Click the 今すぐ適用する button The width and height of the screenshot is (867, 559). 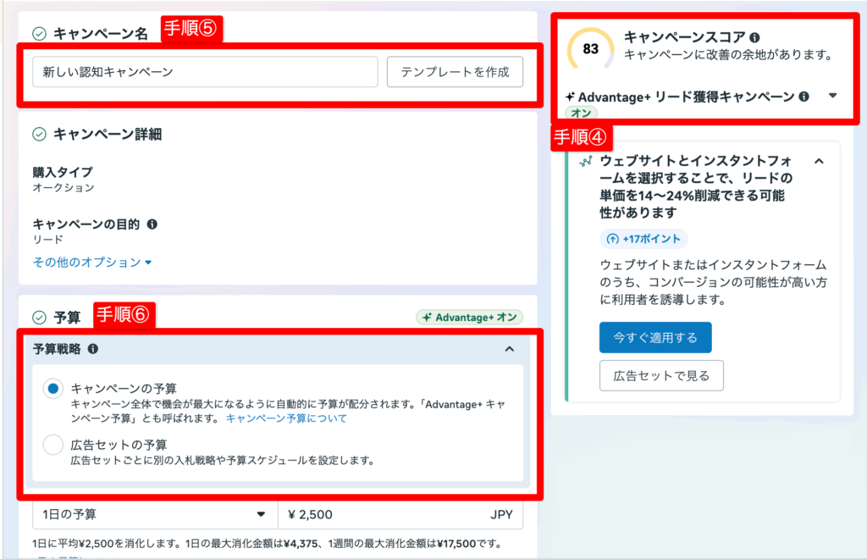pyautogui.click(x=655, y=337)
